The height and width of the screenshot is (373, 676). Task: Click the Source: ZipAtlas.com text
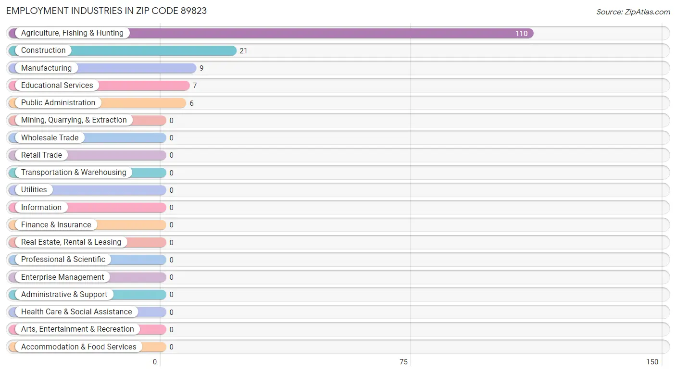pos(633,12)
